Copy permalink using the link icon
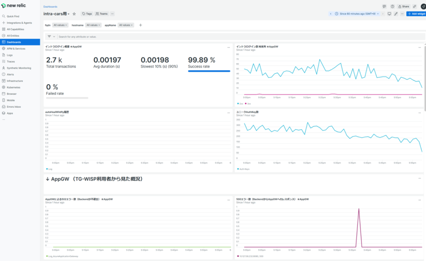Image resolution: width=426 pixels, height=261 pixels. (415, 7)
